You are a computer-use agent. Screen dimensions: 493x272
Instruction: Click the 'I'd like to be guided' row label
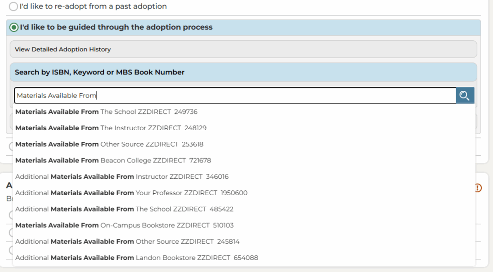[x=116, y=27]
